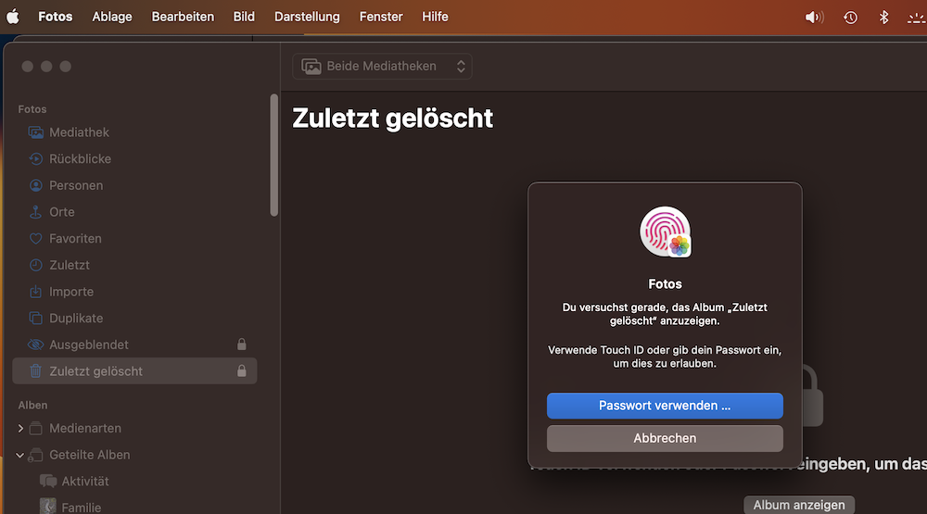Image resolution: width=927 pixels, height=514 pixels.
Task: Click the Orte pin icon
Action: [x=35, y=212]
